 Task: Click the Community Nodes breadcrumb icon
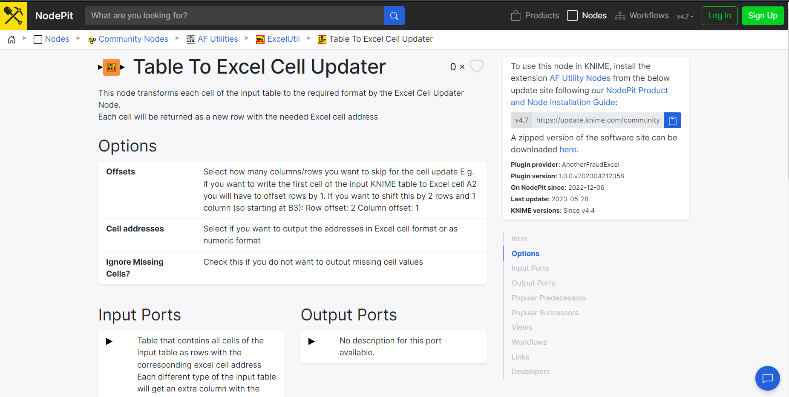[92, 40]
